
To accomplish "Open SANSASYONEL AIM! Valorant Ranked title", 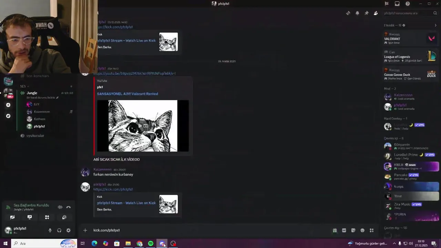I will [x=127, y=94].
